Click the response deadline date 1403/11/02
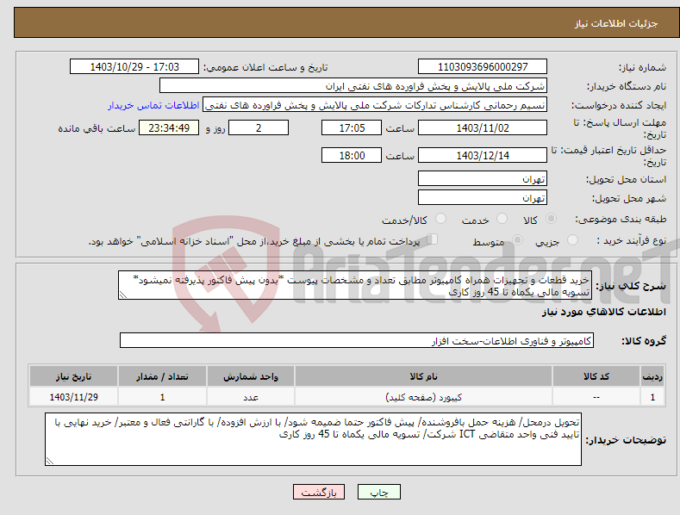680x515 pixels. (x=483, y=127)
